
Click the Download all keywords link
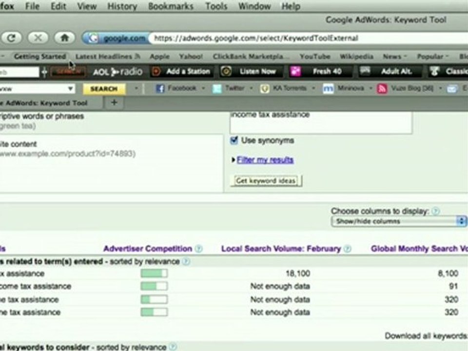pos(426,336)
